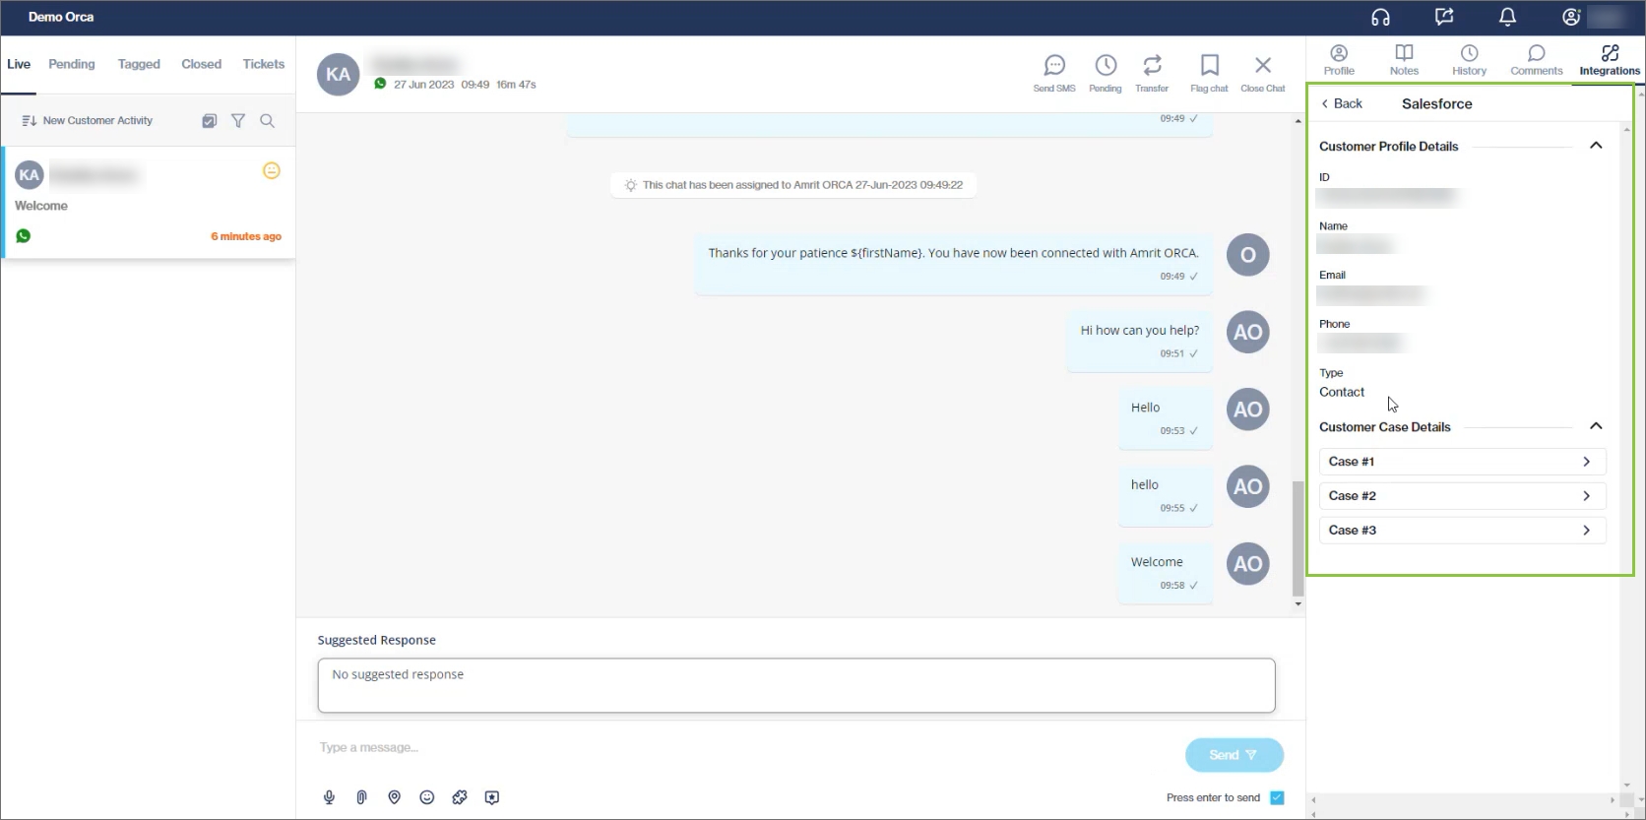Open the emoji picker
Screen dimensions: 1646x820
coord(426,797)
